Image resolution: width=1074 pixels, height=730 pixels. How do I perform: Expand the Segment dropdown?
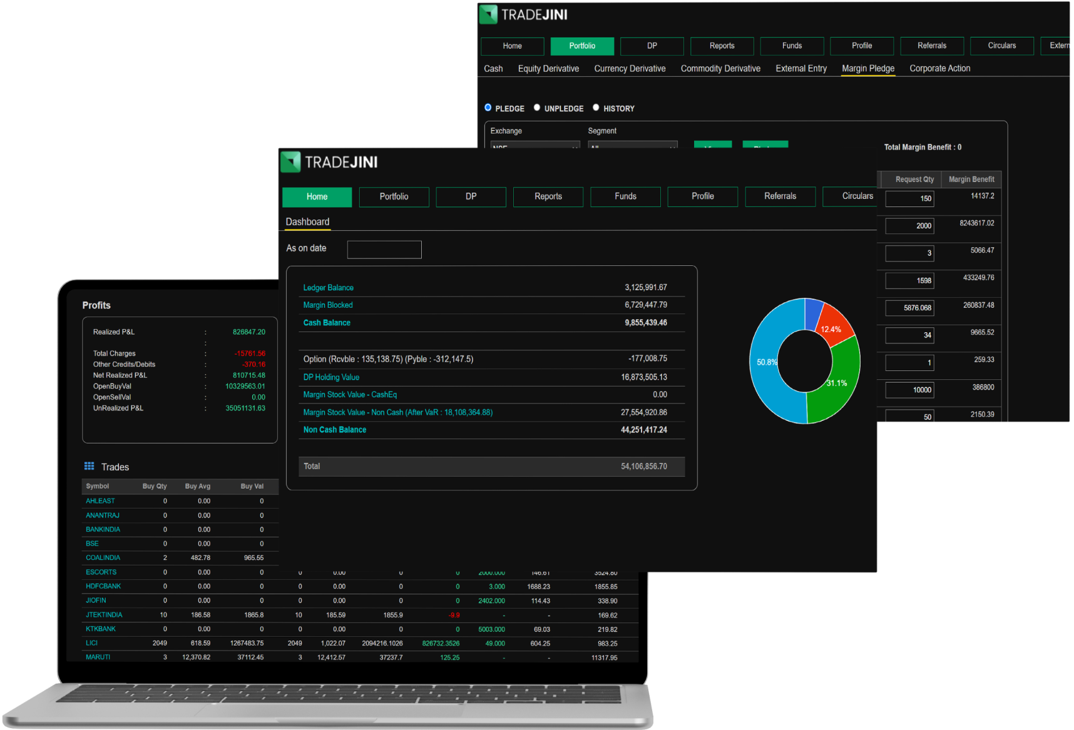(632, 145)
